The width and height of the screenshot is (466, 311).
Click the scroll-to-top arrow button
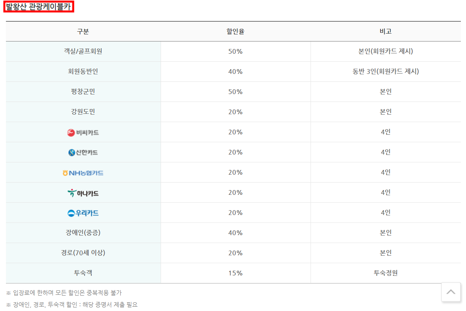tap(451, 292)
